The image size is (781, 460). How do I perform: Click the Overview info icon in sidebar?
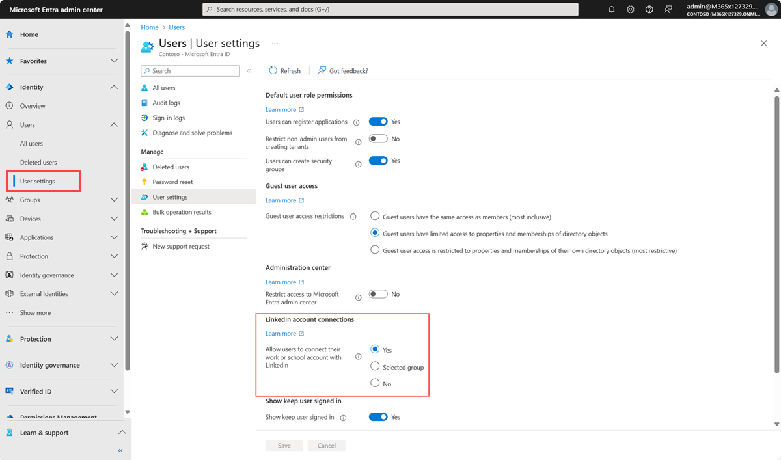point(9,105)
